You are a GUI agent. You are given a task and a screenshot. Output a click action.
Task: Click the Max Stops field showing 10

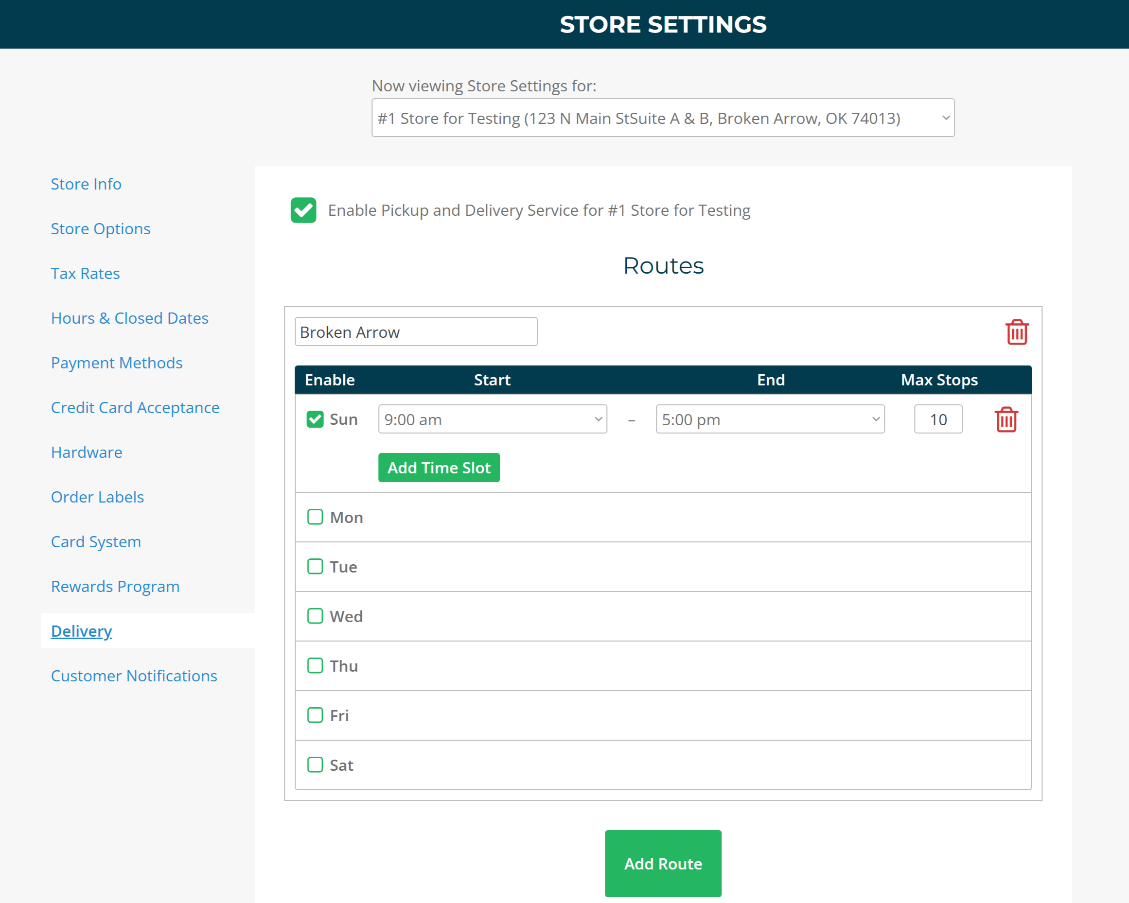938,419
